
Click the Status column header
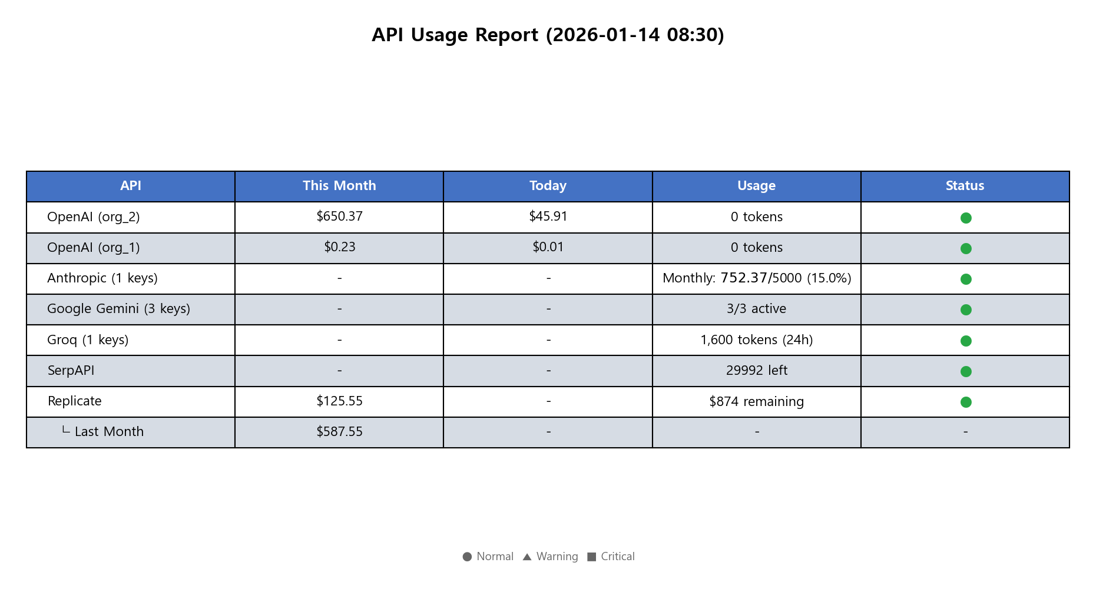tap(965, 187)
